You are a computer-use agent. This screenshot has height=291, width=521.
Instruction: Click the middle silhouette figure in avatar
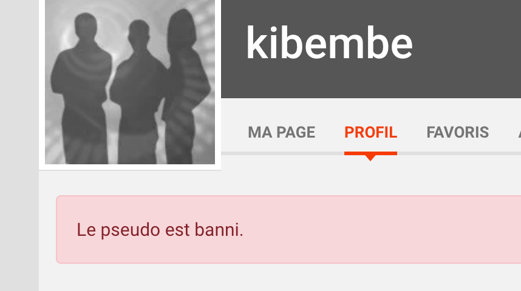(x=138, y=93)
